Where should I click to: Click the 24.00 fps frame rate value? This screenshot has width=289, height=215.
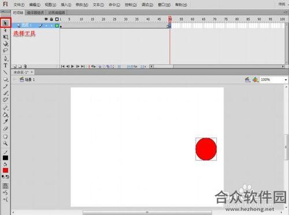click(132, 66)
